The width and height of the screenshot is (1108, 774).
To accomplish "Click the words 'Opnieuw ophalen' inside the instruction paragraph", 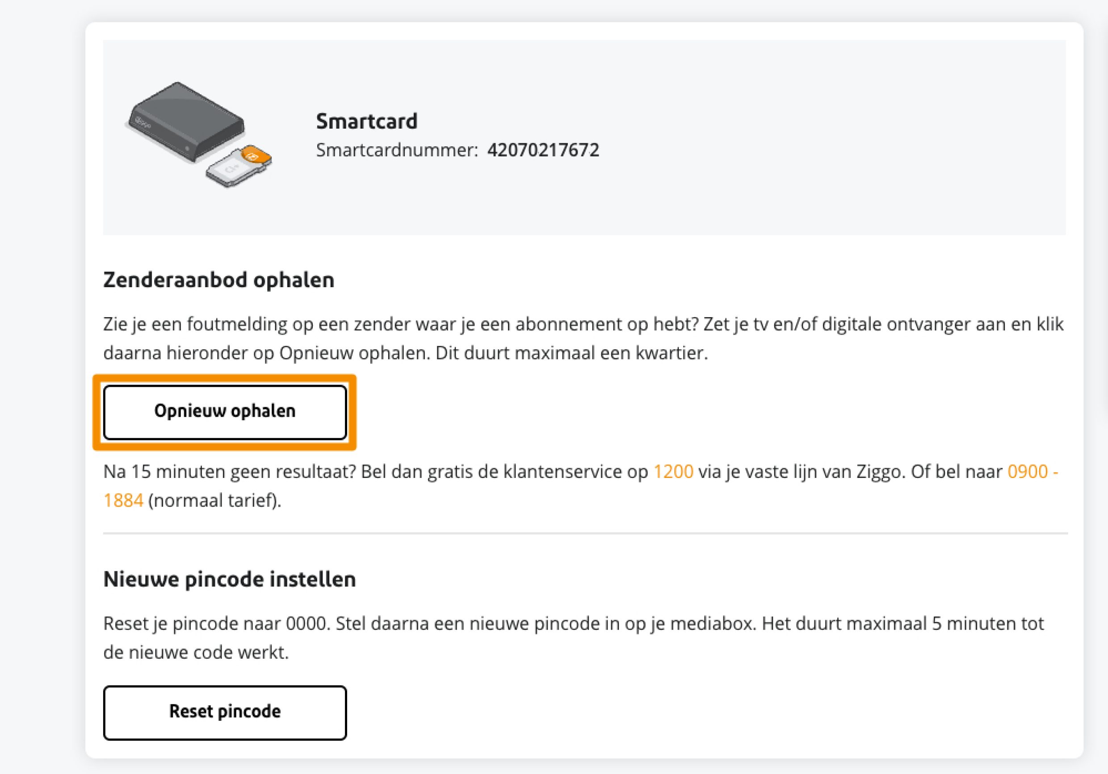I will 353,353.
